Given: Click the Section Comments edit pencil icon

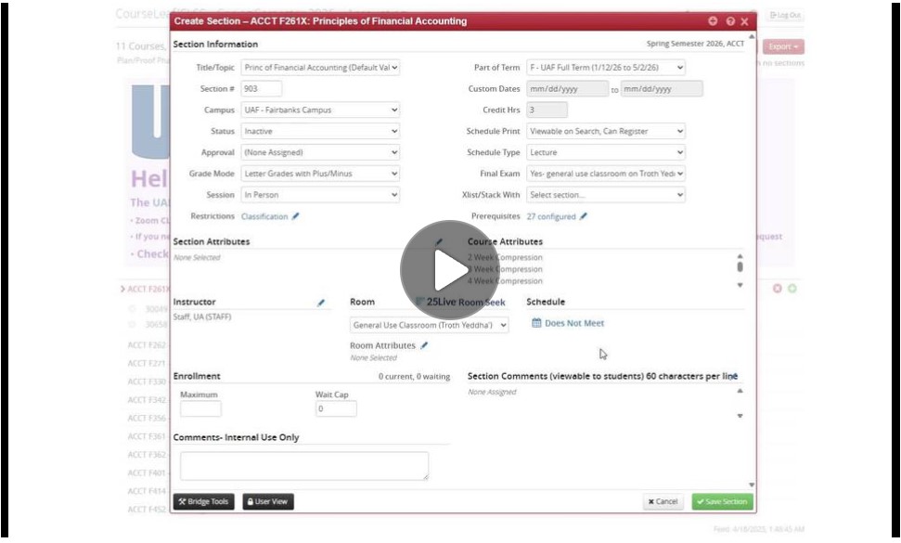Looking at the screenshot, I should (x=732, y=376).
